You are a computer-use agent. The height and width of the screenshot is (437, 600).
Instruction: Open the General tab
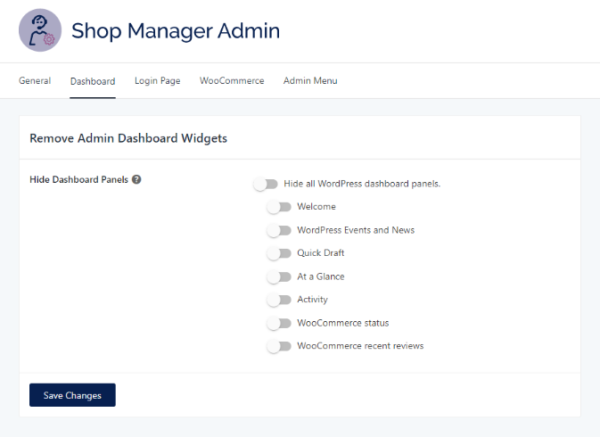[35, 81]
